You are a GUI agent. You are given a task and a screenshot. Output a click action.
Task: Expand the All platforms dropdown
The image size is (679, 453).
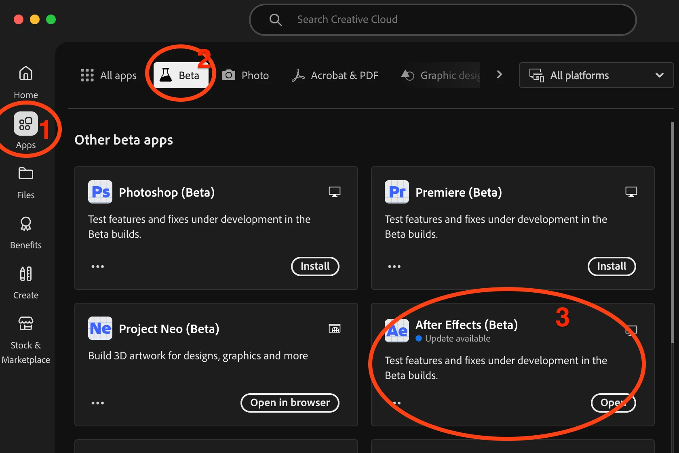(596, 75)
